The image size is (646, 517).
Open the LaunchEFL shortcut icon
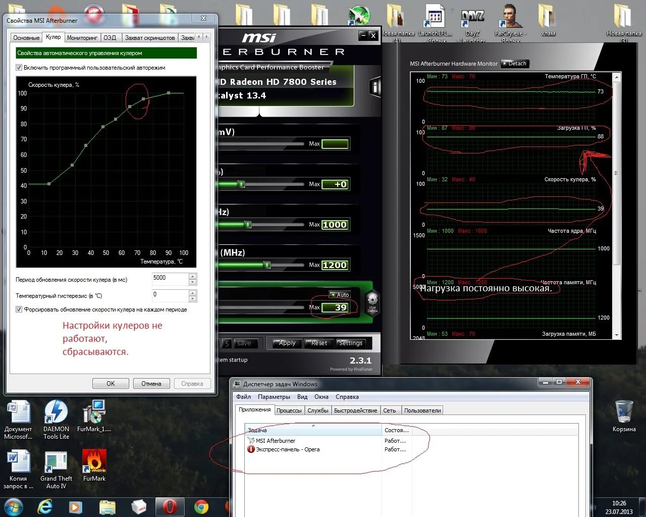coord(435,23)
